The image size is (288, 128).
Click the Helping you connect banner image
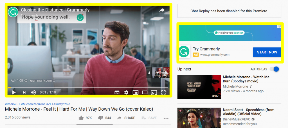pos(230,33)
